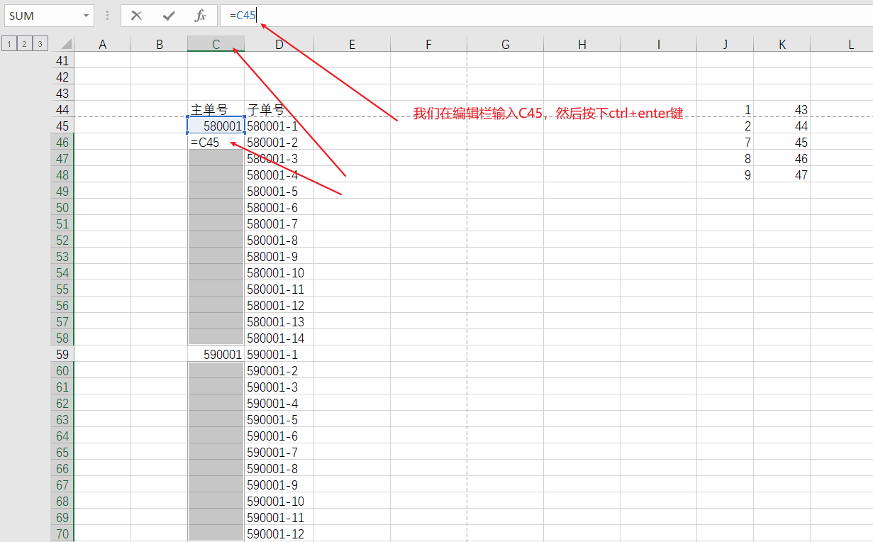Click the Name Box showing SUM

tap(43, 16)
